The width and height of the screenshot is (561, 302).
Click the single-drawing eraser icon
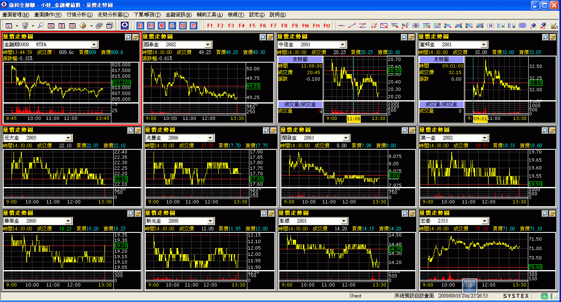[x=533, y=25]
